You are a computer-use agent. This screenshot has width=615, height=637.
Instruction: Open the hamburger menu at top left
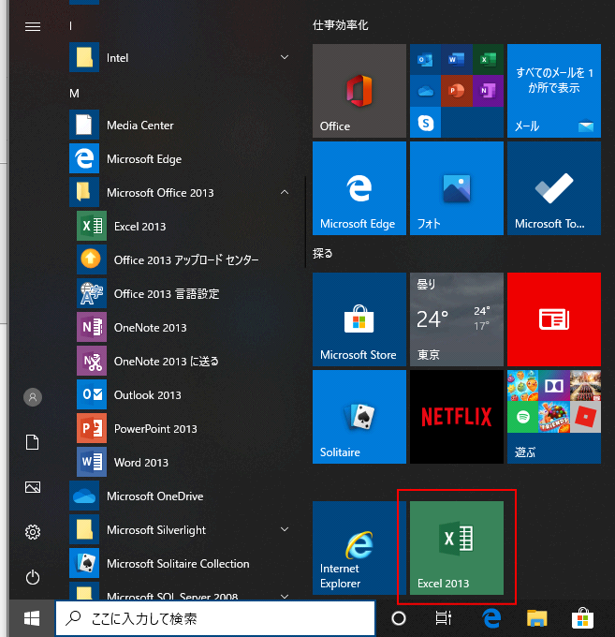coord(33,27)
